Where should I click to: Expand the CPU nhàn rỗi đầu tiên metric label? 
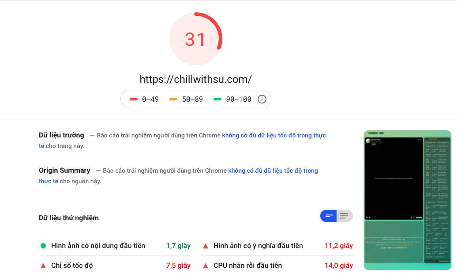[247, 266]
